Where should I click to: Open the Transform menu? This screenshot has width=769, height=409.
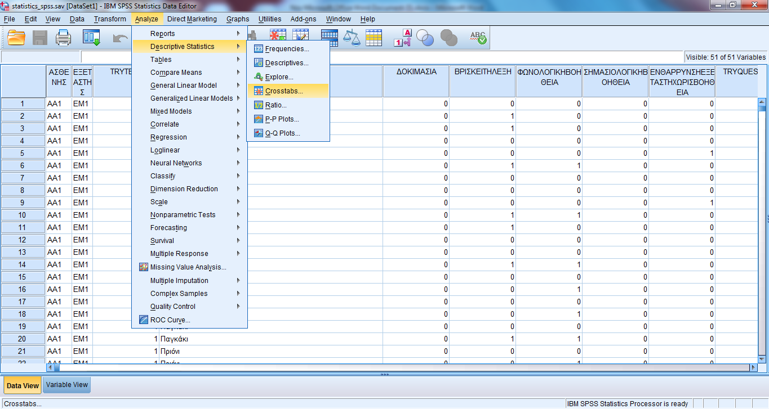point(110,19)
